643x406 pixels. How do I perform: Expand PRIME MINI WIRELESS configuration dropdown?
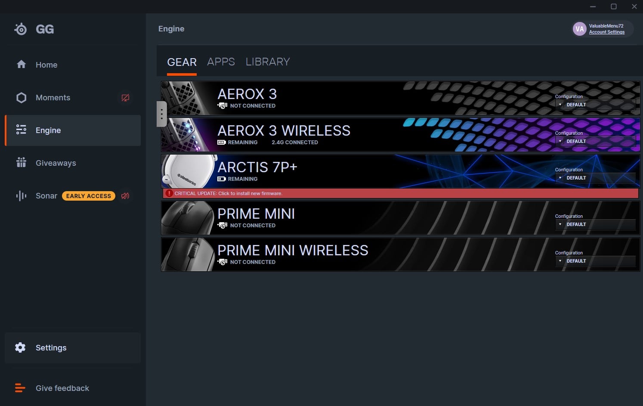[x=595, y=261]
